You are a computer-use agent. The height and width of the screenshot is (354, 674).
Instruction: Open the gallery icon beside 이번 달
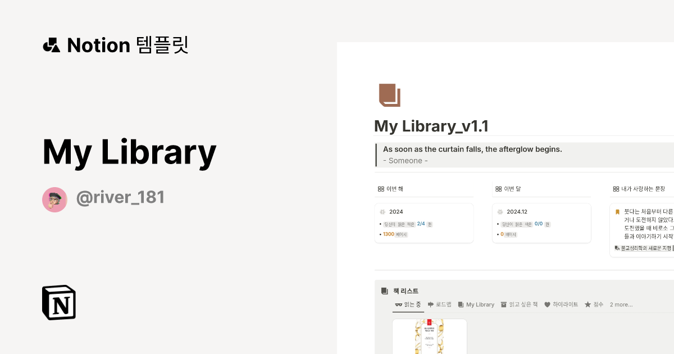497,189
